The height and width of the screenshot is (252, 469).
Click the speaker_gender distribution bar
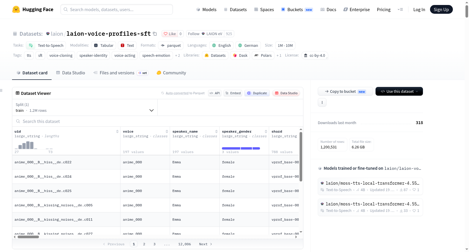pyautogui.click(x=241, y=148)
